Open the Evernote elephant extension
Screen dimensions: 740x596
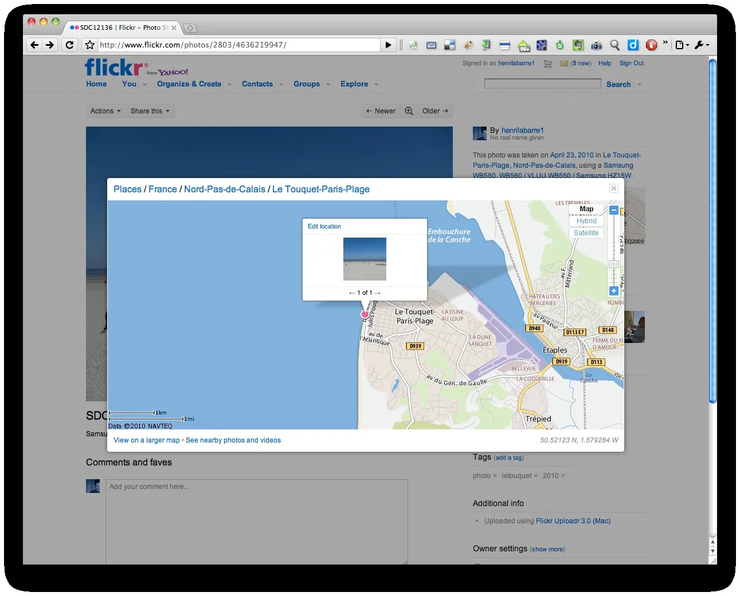point(578,45)
